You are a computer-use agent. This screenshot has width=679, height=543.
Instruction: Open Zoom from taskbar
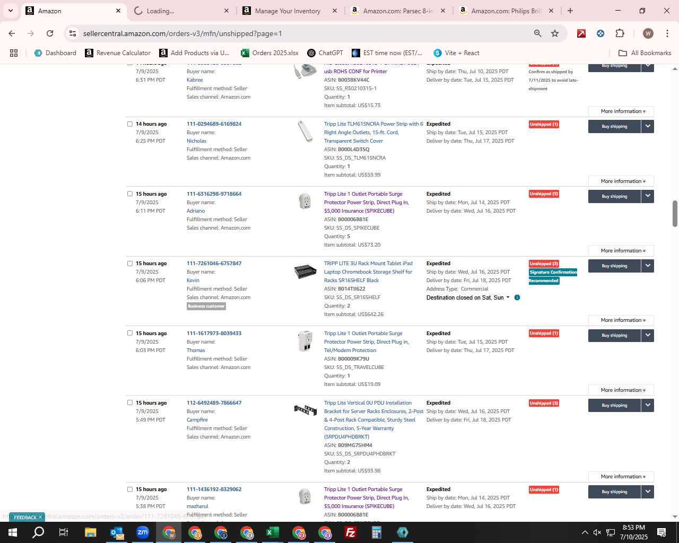(x=143, y=532)
